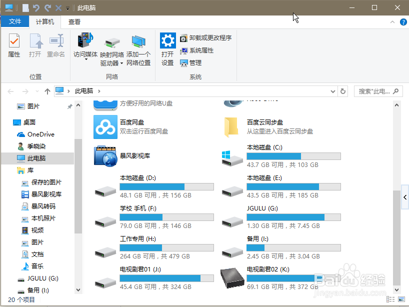Image resolution: width=409 pixels, height=307 pixels.
Task: Select 本地磁盘 (C:) drive
Action: tap(281, 156)
